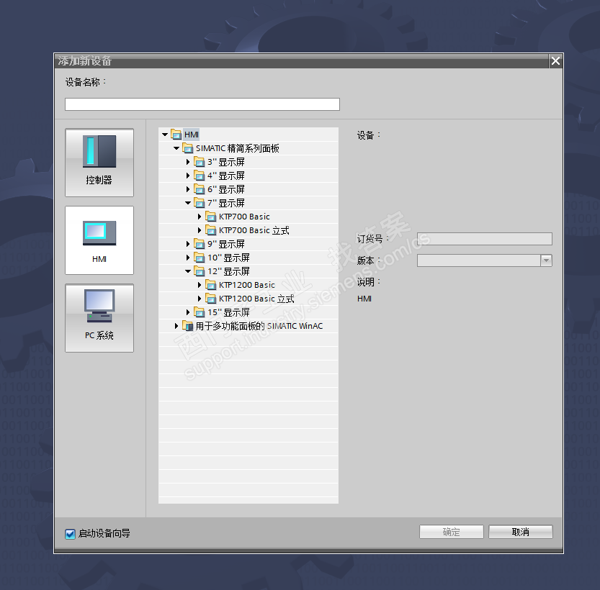This screenshot has height=590, width=600.
Task: Click the 10" 显示屏 folder icon
Action: [x=199, y=258]
